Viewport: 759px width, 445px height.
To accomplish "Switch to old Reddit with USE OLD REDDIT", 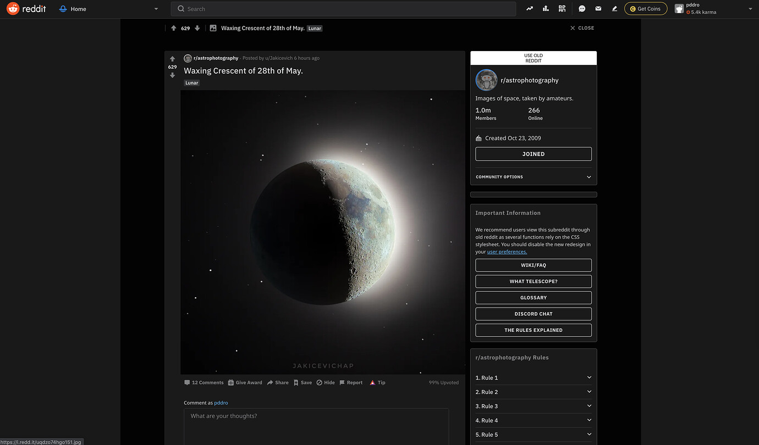I will click(533, 58).
